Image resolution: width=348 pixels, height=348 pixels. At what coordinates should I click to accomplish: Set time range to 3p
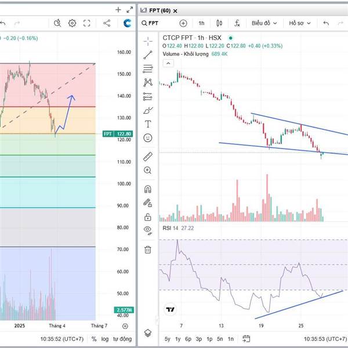tap(199, 339)
